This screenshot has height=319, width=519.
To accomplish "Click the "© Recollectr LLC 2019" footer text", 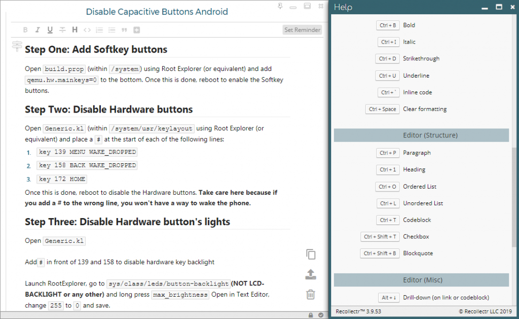I will [x=485, y=311].
